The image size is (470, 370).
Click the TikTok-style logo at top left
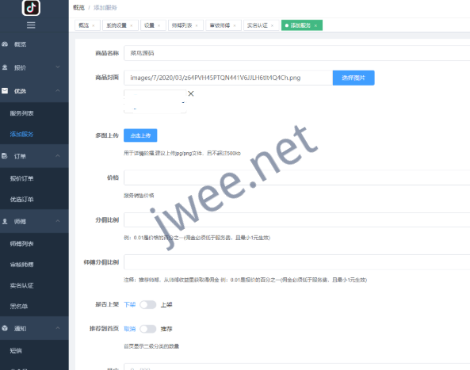31,7
